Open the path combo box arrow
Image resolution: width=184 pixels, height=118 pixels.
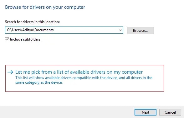tap(120, 30)
